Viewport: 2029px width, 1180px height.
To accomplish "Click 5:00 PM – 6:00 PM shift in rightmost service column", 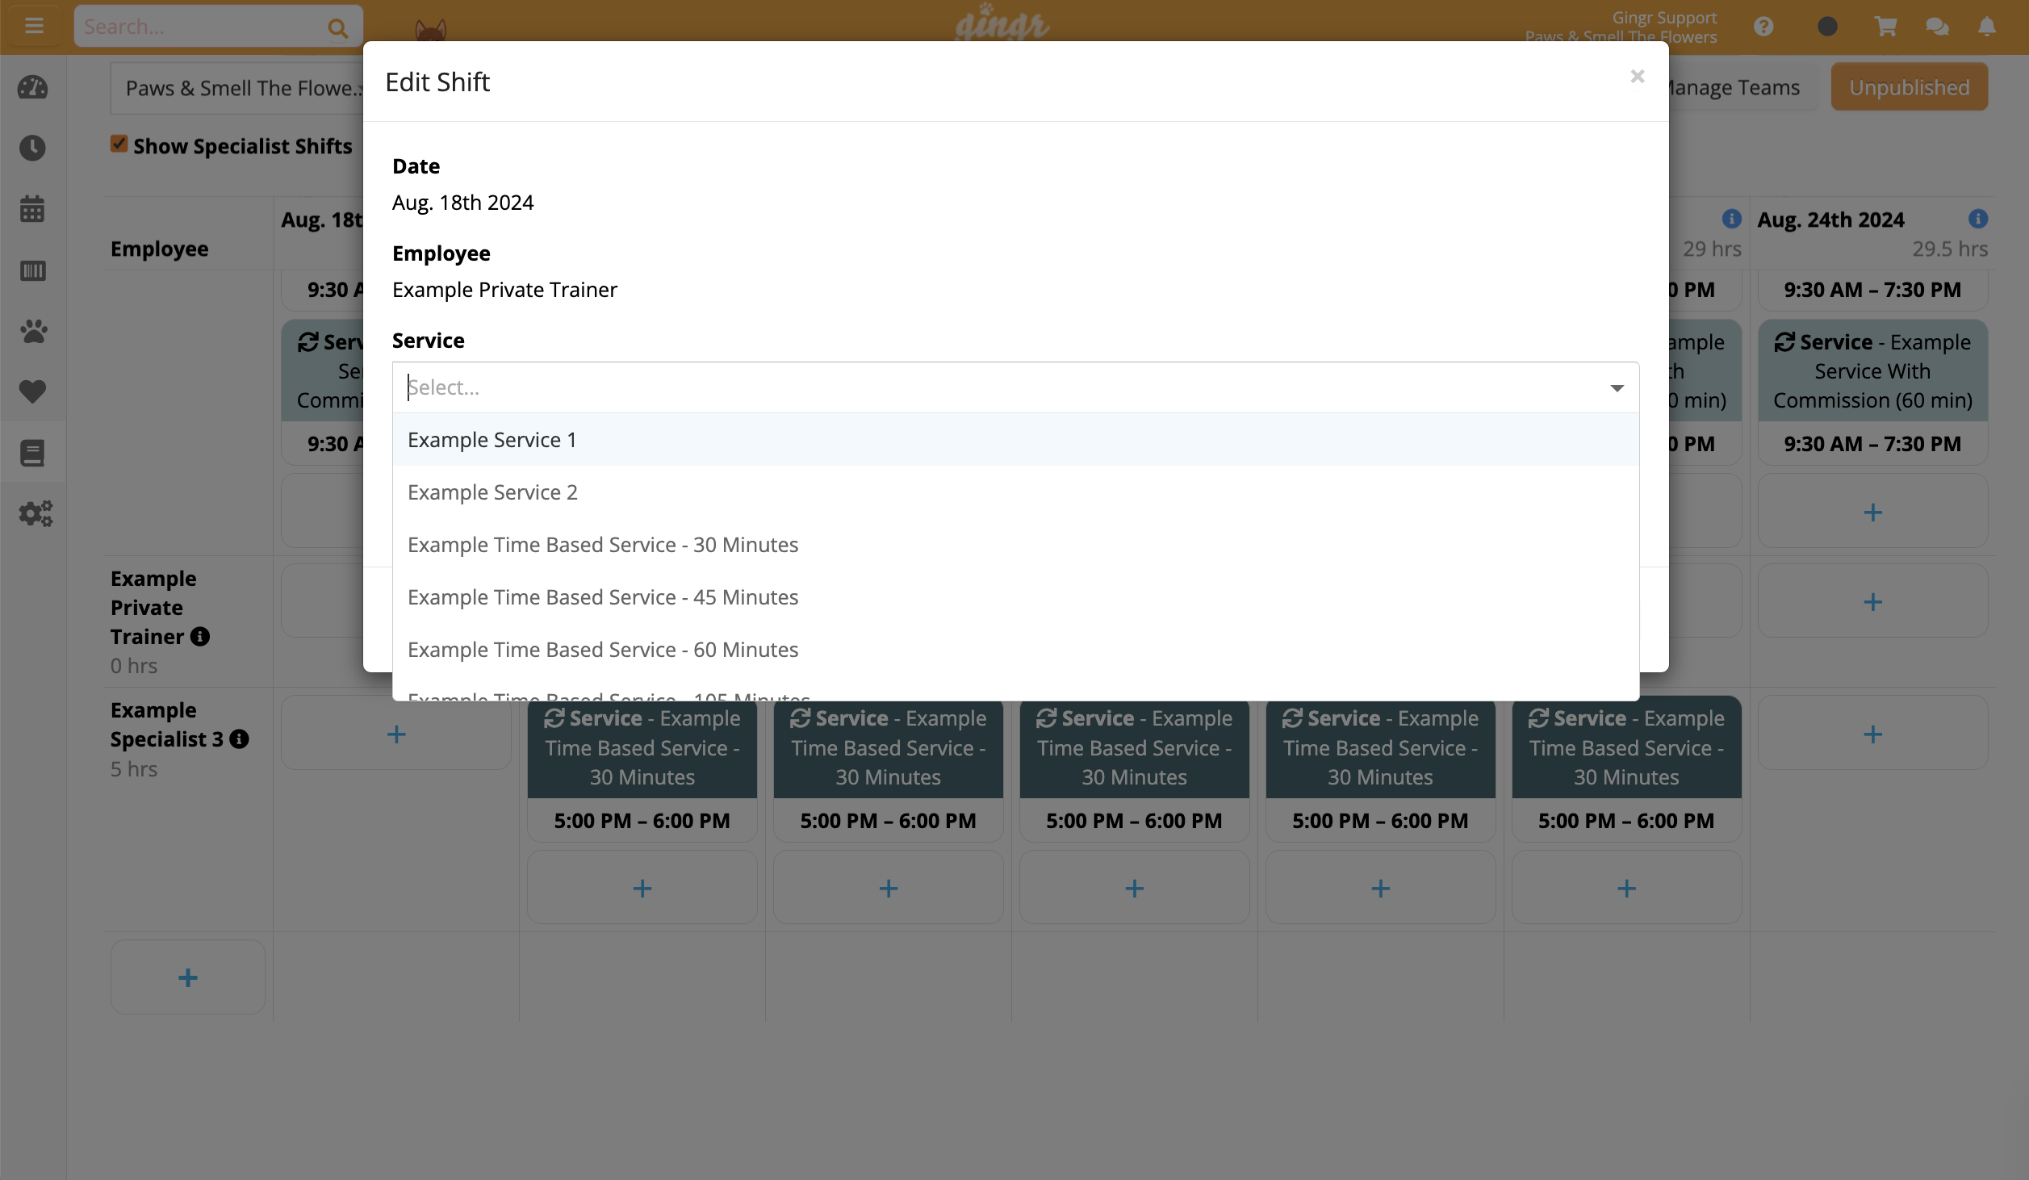I will [x=1626, y=821].
